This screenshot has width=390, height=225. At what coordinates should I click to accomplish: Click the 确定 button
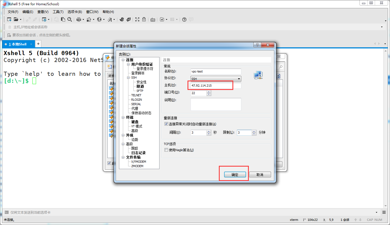[235, 175]
